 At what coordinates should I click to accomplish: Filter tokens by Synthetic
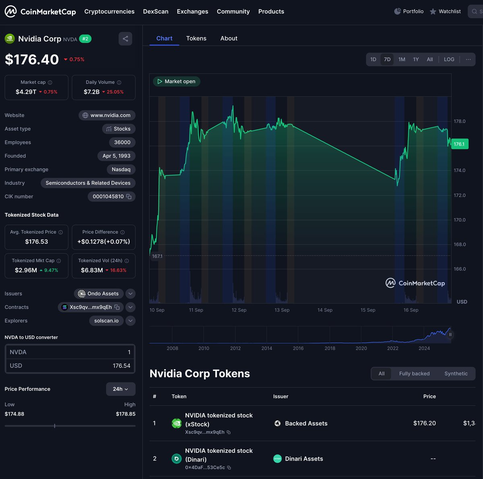tap(456, 374)
